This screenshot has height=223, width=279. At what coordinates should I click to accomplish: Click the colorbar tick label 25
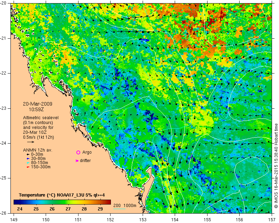36,209
